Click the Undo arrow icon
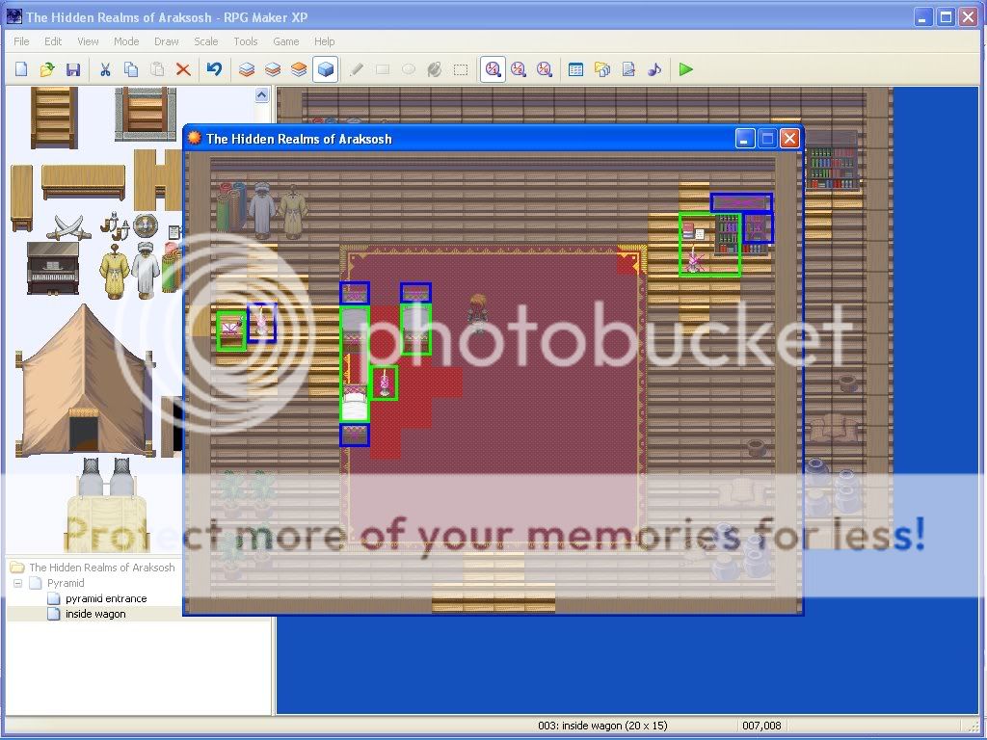The width and height of the screenshot is (987, 740). pos(214,69)
